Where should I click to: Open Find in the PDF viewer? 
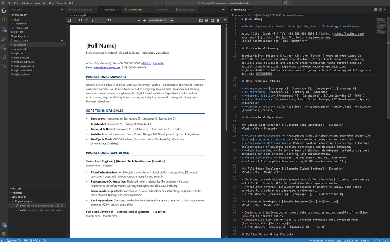(81, 20)
